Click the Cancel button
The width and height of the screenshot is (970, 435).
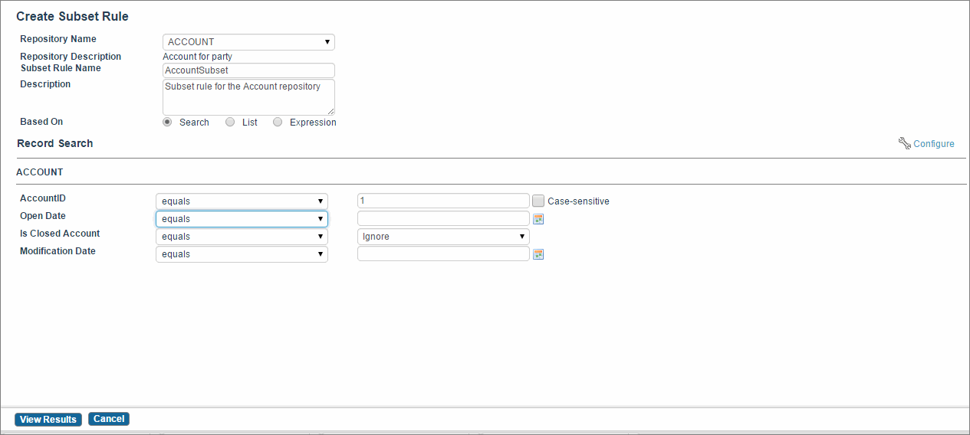[109, 419]
